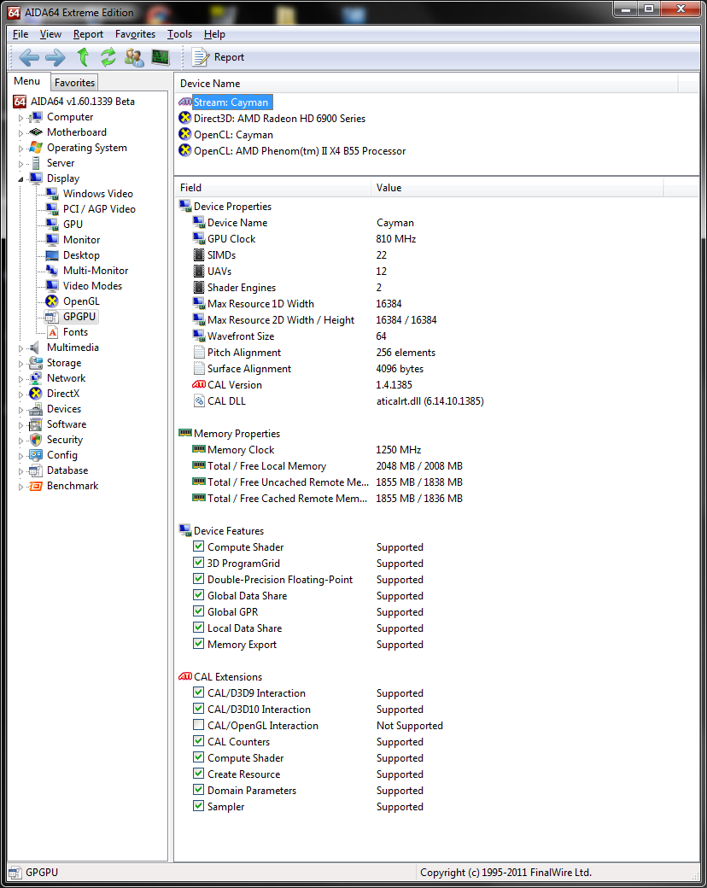Select PCI / AGP Video in tree
The width and height of the screenshot is (707, 888).
click(99, 209)
